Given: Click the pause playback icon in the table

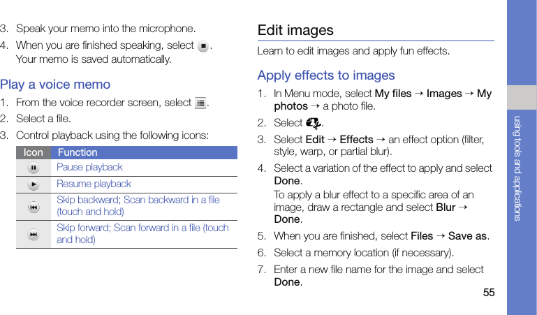Looking at the screenshot, I should tap(34, 168).
